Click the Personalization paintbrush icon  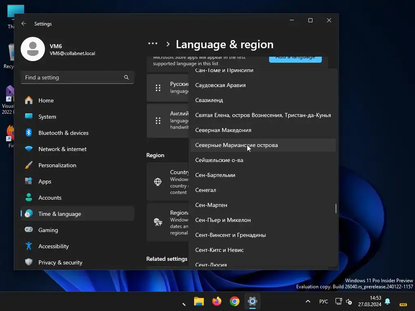coord(29,165)
